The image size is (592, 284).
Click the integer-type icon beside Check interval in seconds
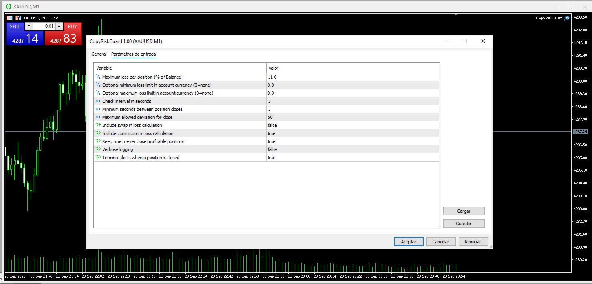pyautogui.click(x=98, y=101)
